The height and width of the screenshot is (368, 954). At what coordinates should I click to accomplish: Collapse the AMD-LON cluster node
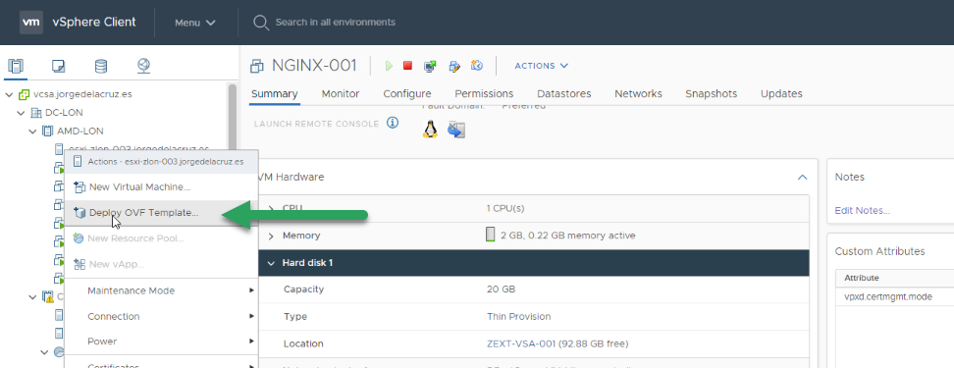click(32, 131)
